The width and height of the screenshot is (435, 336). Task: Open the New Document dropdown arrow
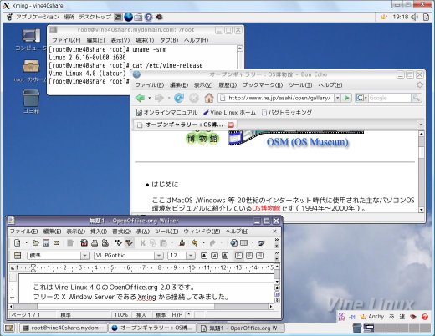coord(27,243)
